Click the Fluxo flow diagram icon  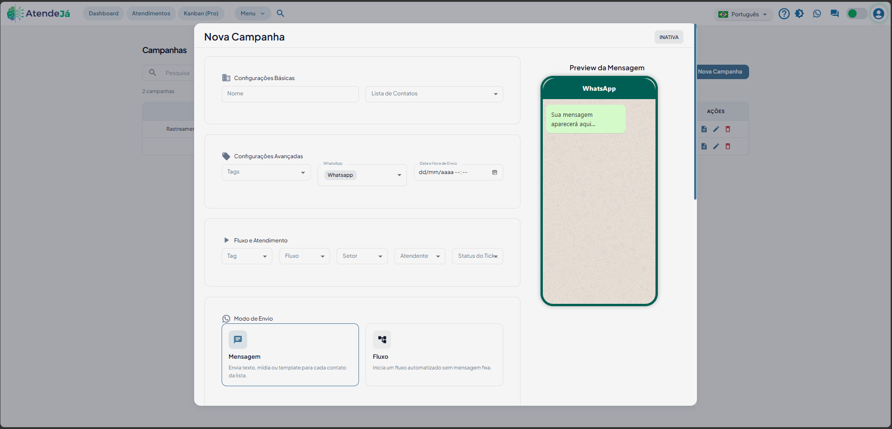coord(382,340)
